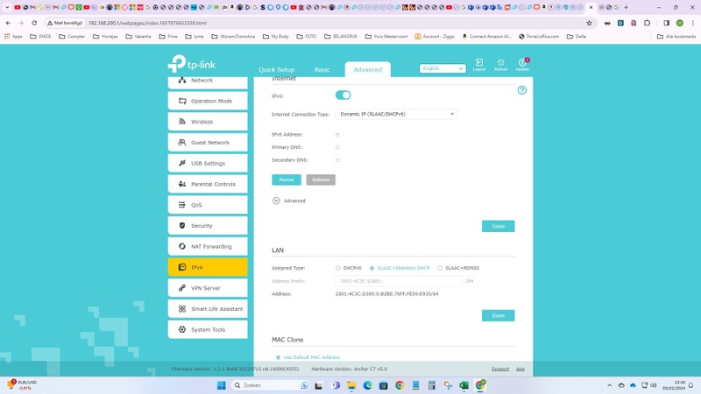Open the firmware Update icon
The image size is (701, 394).
522,65
